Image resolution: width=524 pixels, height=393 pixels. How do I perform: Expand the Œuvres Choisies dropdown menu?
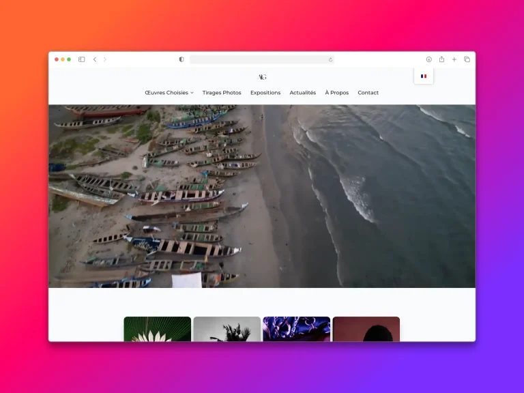tap(169, 93)
